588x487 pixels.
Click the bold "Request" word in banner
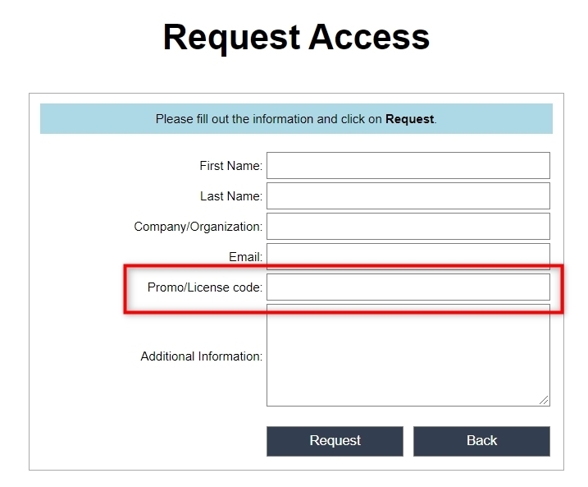[x=409, y=119]
